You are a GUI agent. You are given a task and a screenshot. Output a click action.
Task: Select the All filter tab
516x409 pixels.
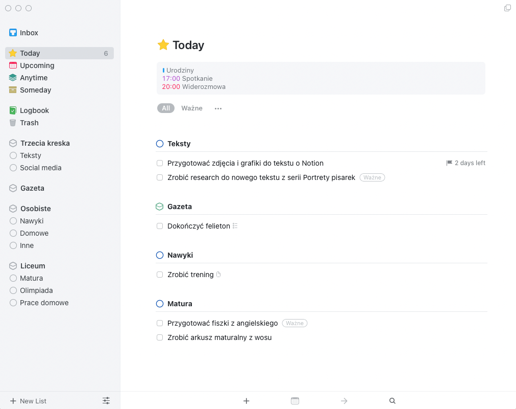click(166, 108)
